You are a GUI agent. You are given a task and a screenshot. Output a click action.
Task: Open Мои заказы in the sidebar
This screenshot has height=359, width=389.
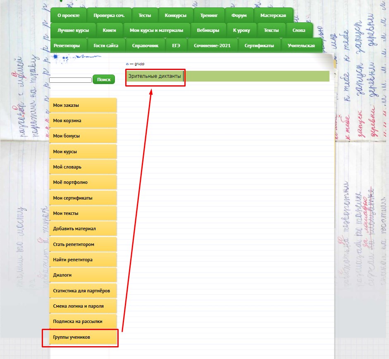tap(83, 105)
